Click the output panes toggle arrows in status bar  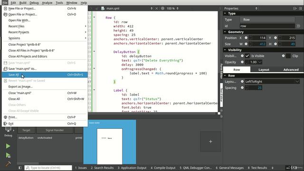(x=272, y=168)
